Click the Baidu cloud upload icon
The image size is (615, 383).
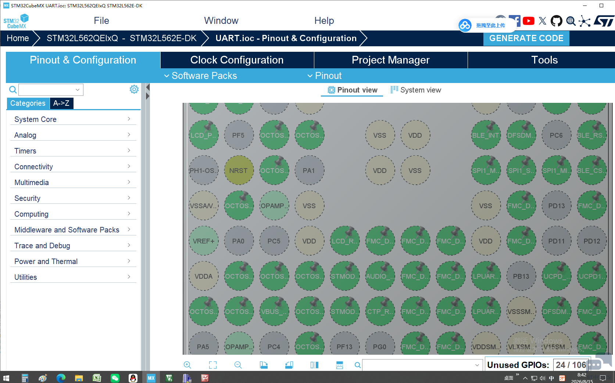[465, 25]
